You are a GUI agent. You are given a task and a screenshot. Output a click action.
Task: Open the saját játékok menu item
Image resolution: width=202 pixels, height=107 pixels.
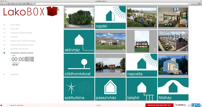(x=14, y=74)
